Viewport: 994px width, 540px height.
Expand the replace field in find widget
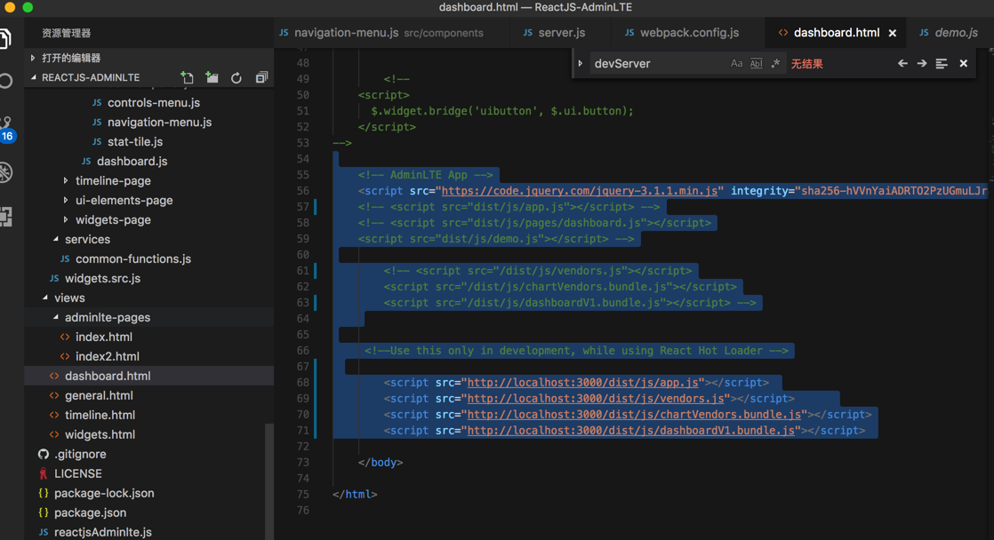581,64
